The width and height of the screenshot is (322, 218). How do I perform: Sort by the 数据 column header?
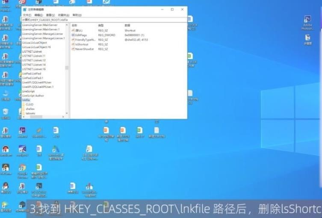[x=127, y=25]
